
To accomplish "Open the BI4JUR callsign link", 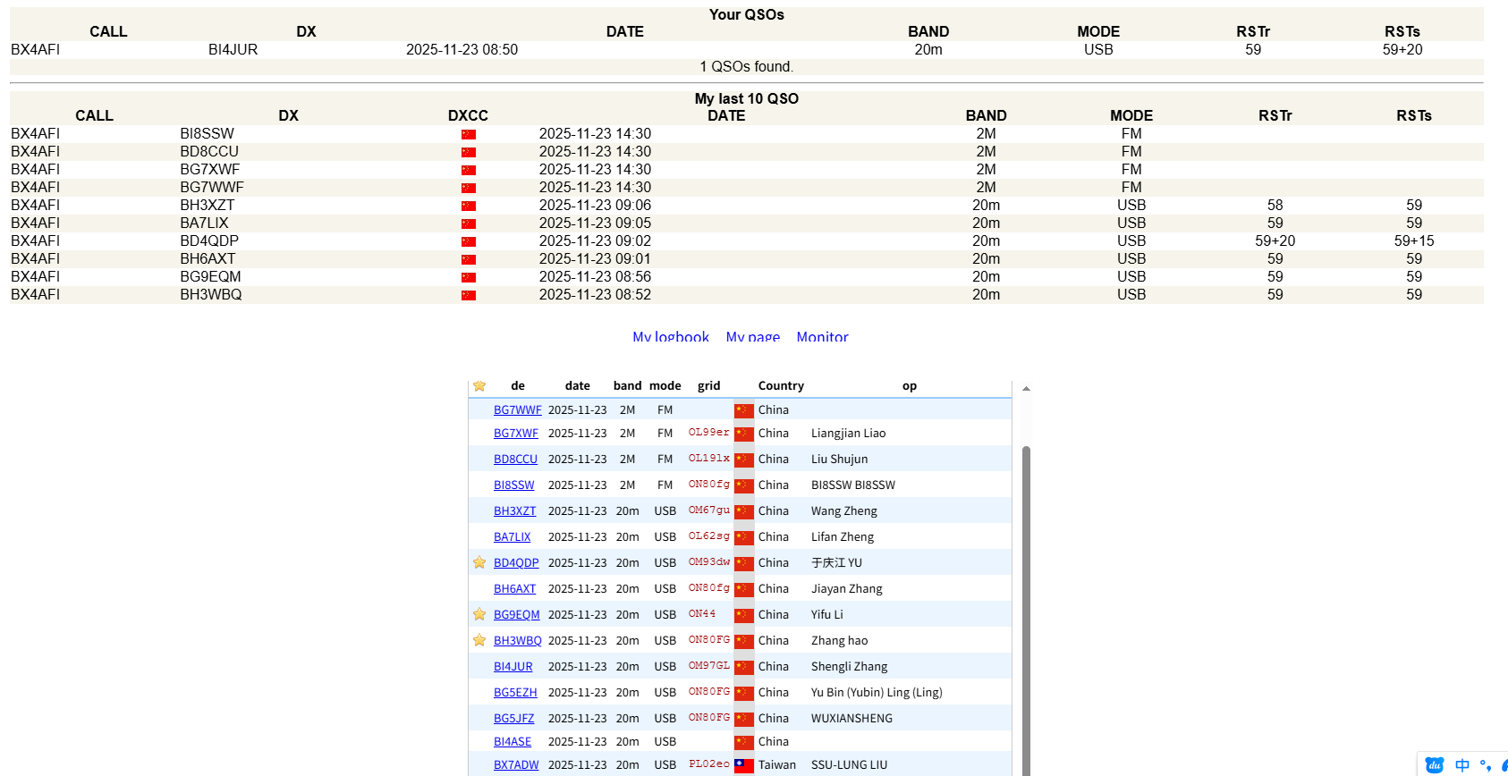I will [513, 667].
